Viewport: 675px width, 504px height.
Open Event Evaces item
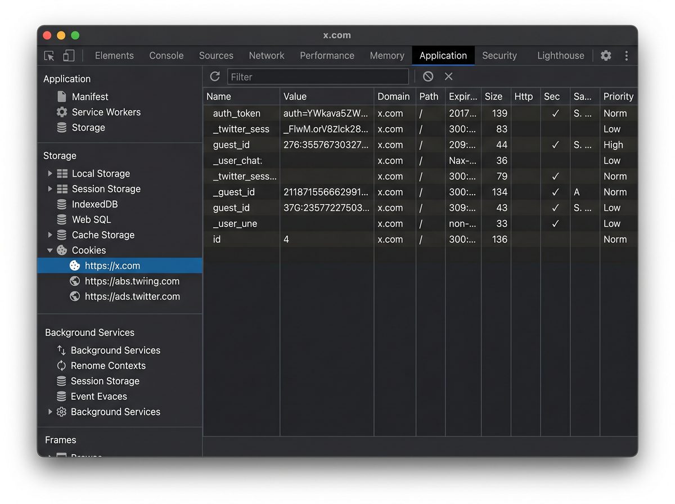pos(99,397)
